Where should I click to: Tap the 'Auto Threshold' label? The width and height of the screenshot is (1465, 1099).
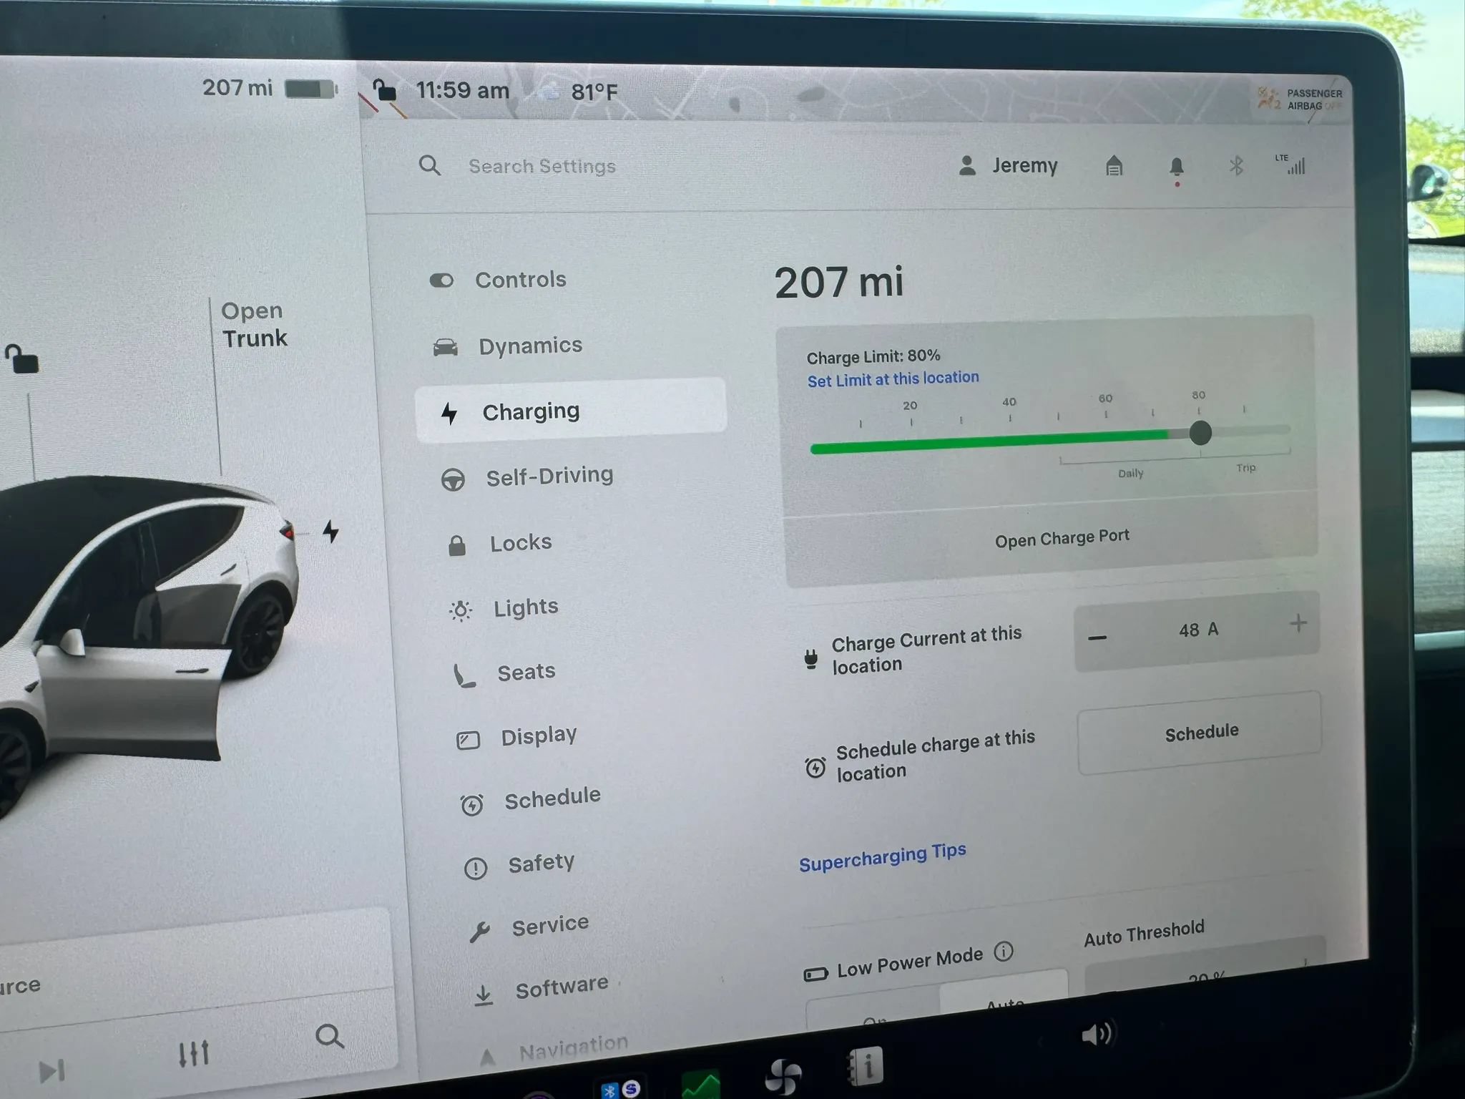[1144, 934]
